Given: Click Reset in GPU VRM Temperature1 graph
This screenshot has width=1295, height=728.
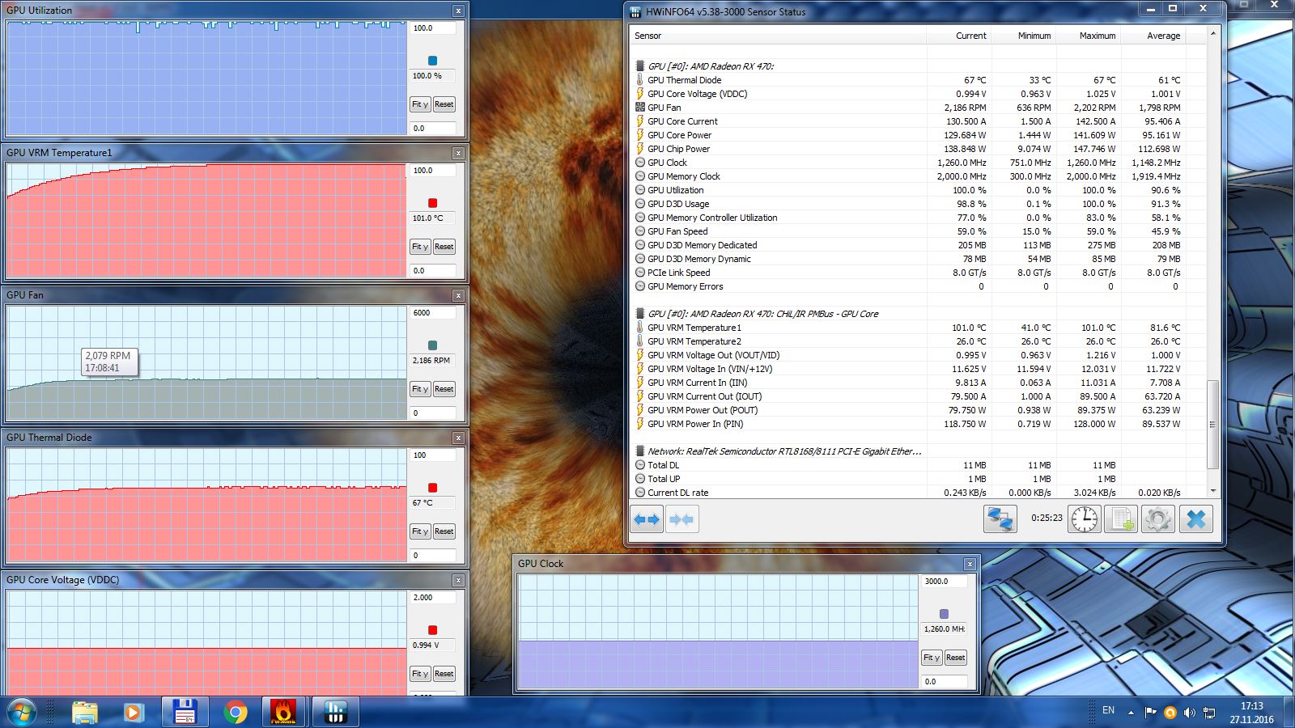Looking at the screenshot, I should pos(444,247).
